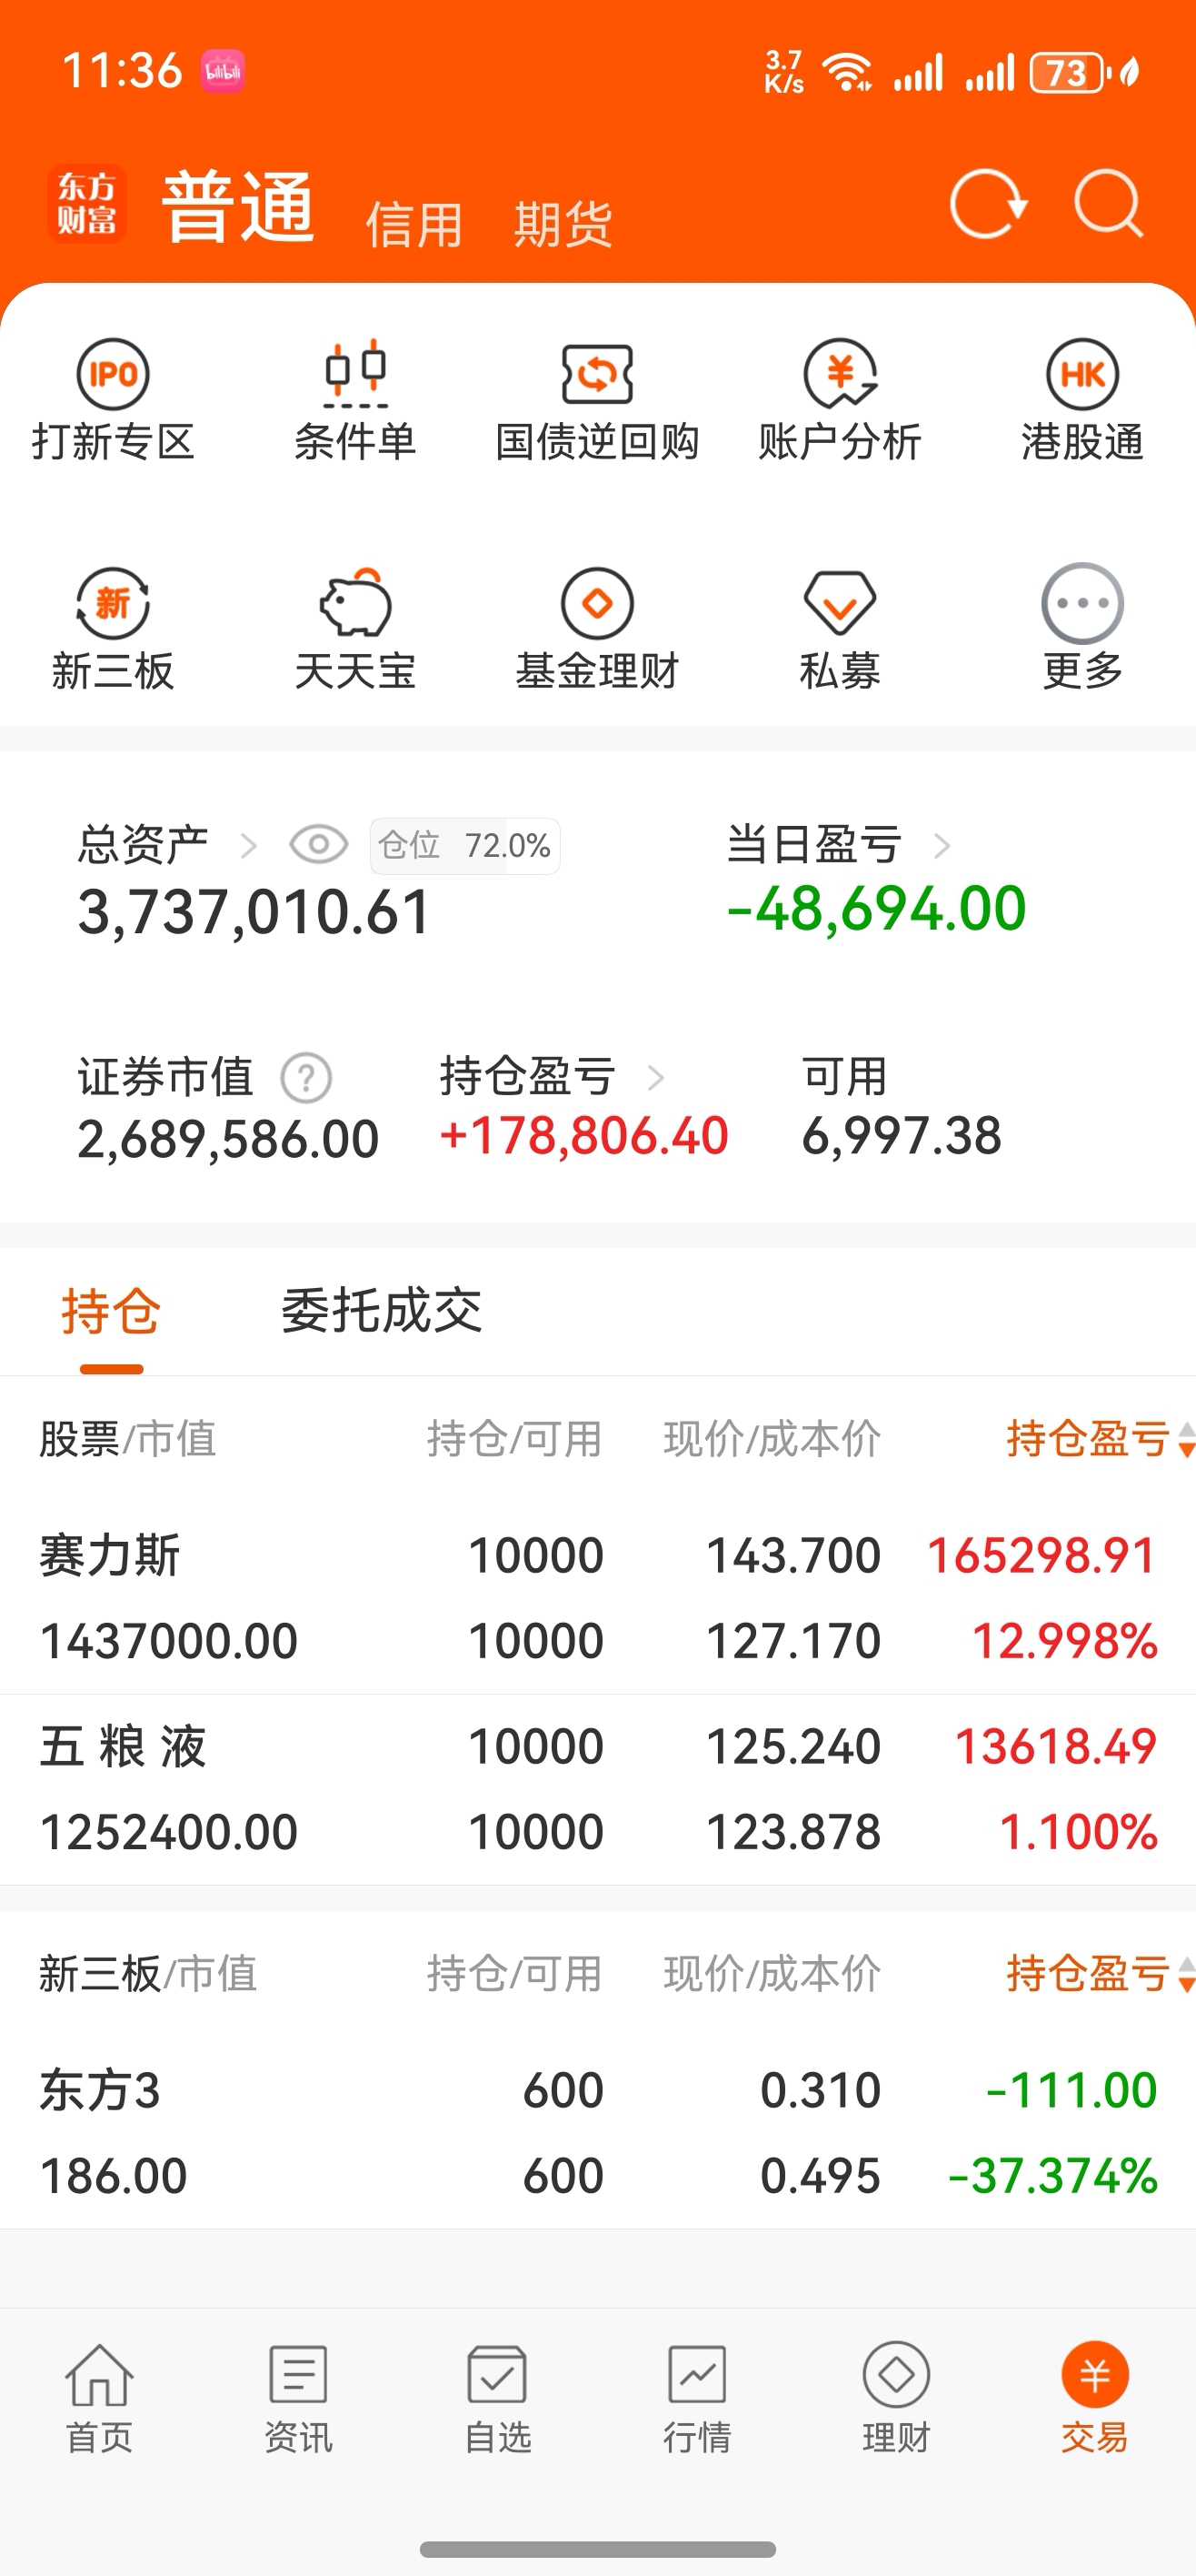Image resolution: width=1196 pixels, height=2576 pixels.
Task: Tap the 东方财富 logo
Action: pyautogui.click(x=87, y=204)
